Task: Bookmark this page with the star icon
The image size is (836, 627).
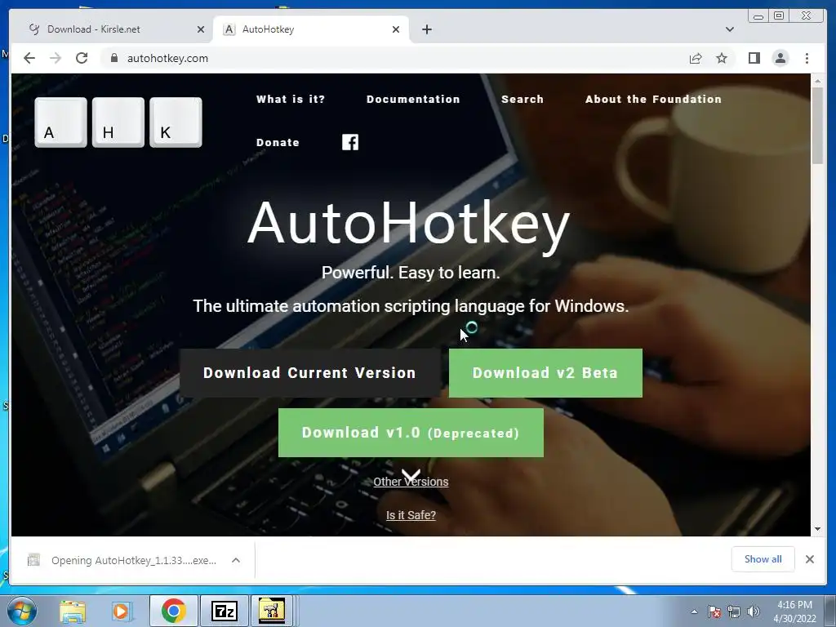Action: point(722,58)
